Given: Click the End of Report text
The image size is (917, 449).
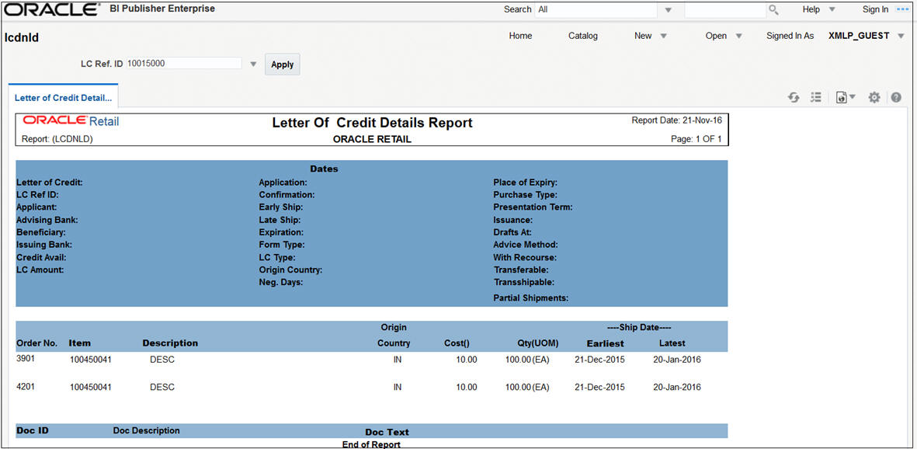Looking at the screenshot, I should click(x=371, y=444).
